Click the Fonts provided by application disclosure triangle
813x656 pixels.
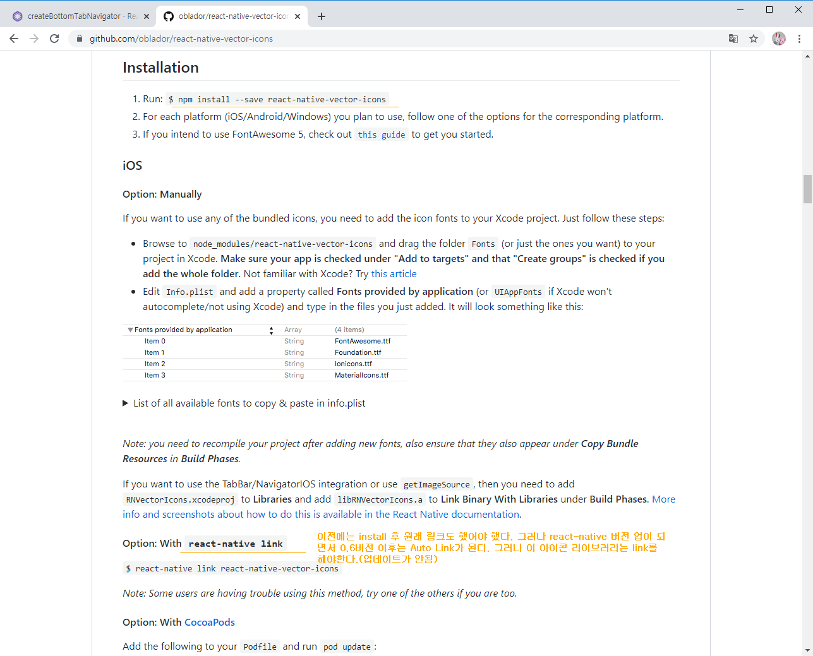(x=130, y=330)
